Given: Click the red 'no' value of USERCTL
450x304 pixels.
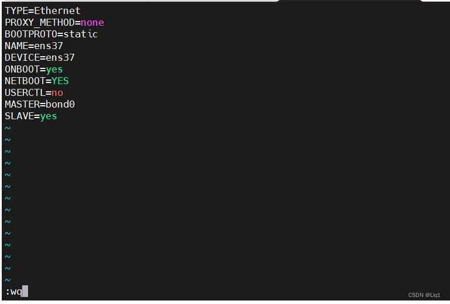Looking at the screenshot, I should [57, 93].
